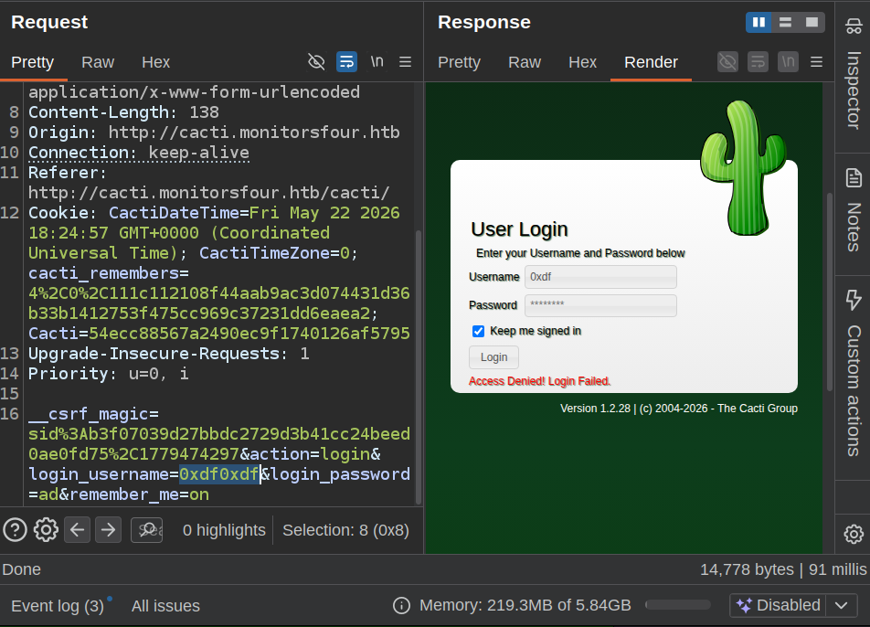This screenshot has width=870, height=627.
Task: Open the Inspector side panel
Action: (x=854, y=75)
